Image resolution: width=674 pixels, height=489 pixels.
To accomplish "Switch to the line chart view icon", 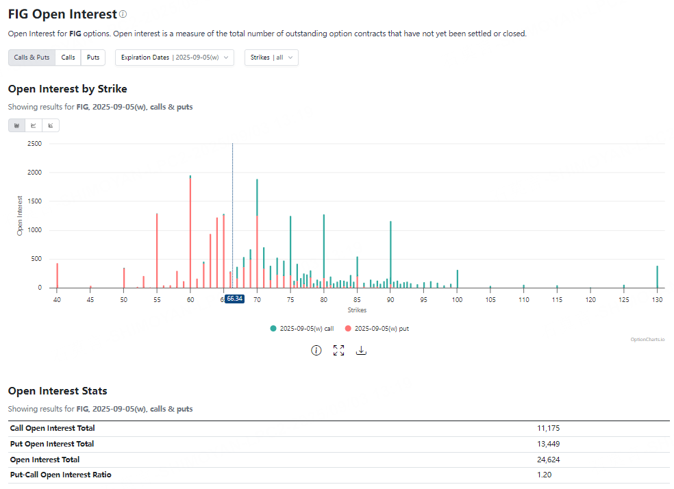I will tap(34, 125).
